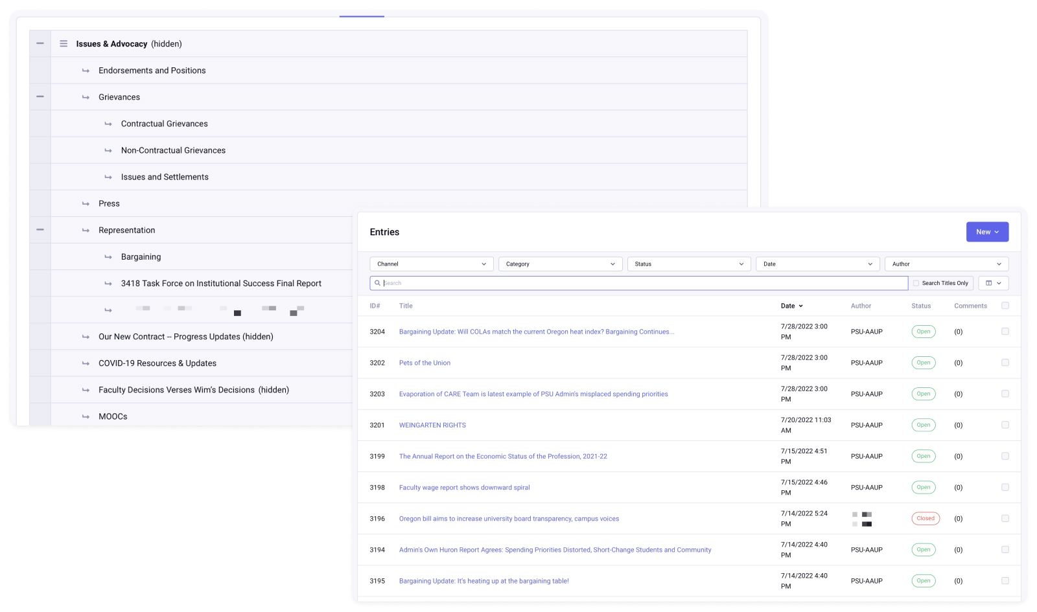The width and height of the screenshot is (1037, 612).
Task: Enable the Search Titles Only checkbox
Action: (x=916, y=283)
